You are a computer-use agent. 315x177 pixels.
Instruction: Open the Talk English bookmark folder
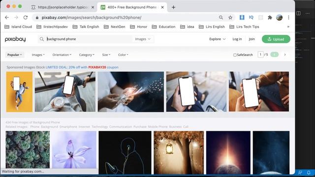[86, 27]
